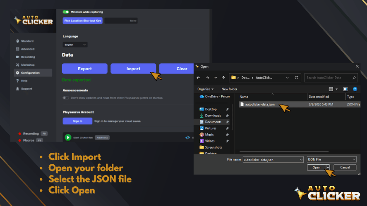Image resolution: width=367 pixels, height=206 pixels.
Task: Click the XButton2 start clicker key badge
Action: click(102, 137)
